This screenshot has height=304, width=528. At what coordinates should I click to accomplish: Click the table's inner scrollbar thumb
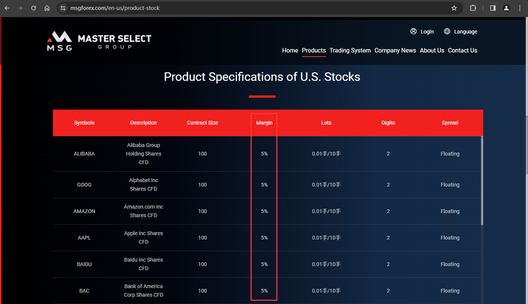[482, 180]
